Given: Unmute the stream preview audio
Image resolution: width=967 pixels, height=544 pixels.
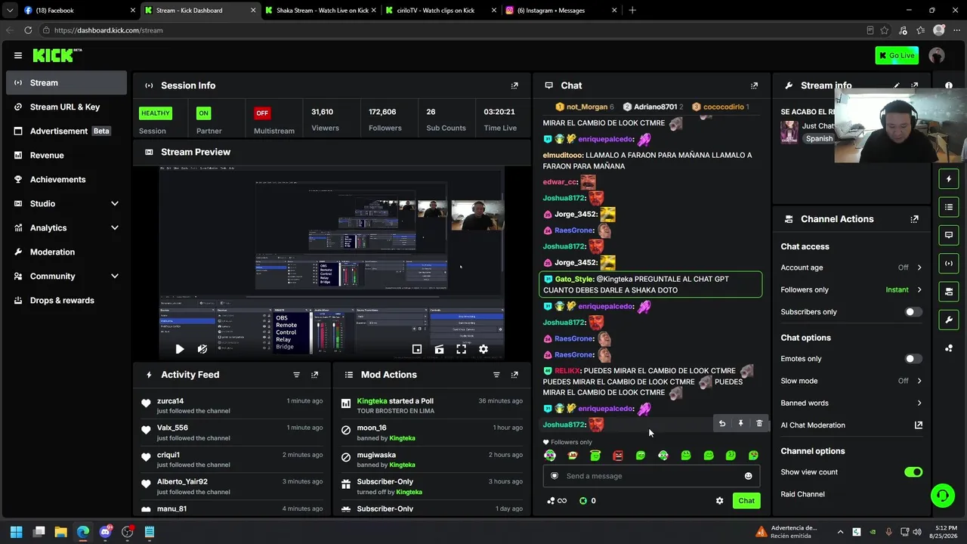Looking at the screenshot, I should pos(202,349).
